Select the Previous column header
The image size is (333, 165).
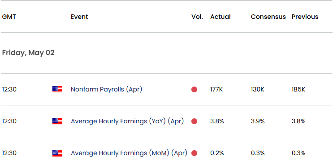305,17
